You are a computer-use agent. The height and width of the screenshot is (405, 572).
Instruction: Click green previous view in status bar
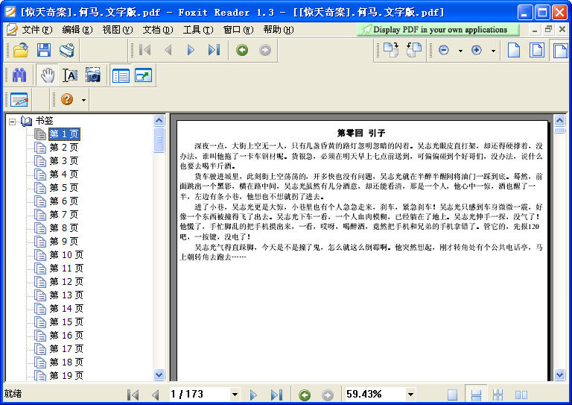click(305, 395)
